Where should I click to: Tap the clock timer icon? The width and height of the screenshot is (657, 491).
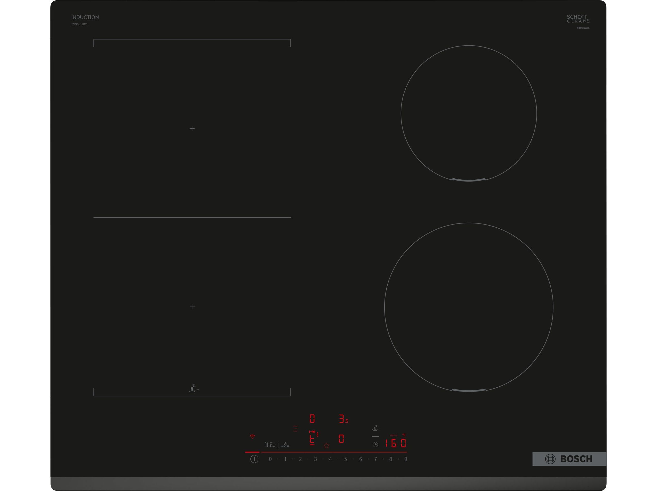click(376, 445)
